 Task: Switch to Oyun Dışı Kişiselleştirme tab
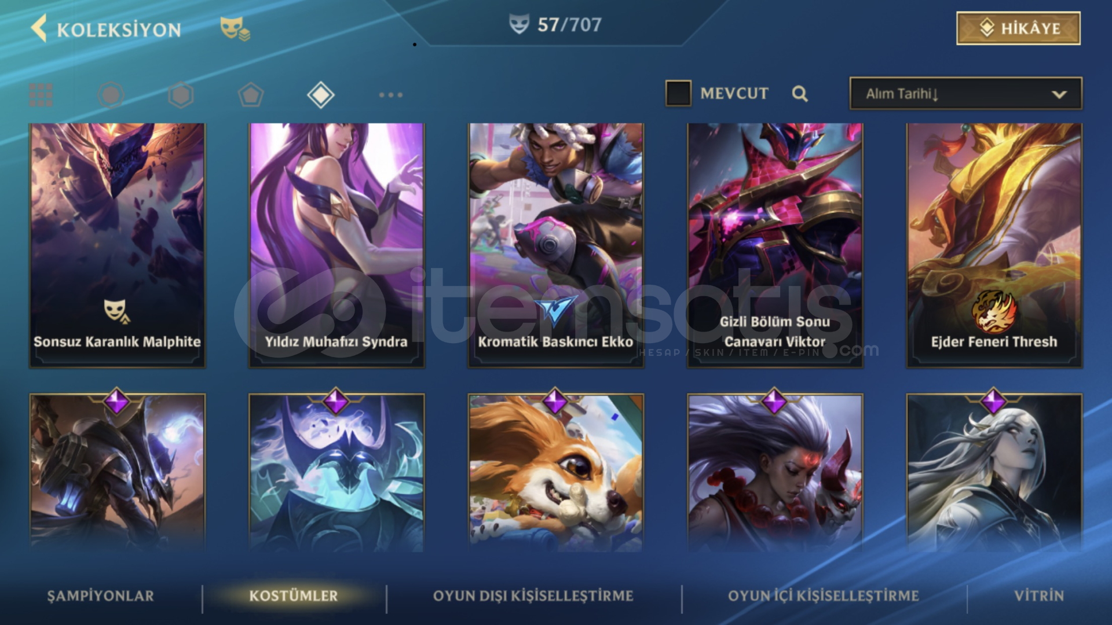point(533,595)
